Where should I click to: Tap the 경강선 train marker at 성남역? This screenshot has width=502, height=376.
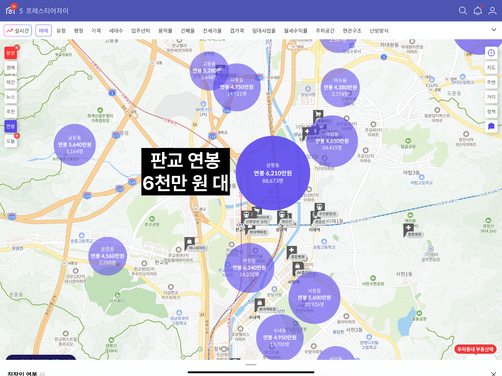pyautogui.click(x=282, y=215)
